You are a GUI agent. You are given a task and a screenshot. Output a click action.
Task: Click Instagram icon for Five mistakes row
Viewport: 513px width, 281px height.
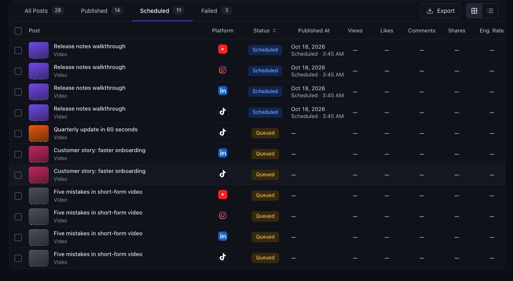(223, 215)
